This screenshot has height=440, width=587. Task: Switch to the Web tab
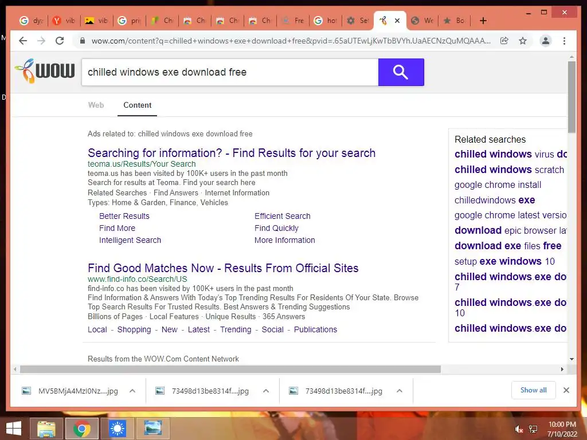tap(96, 105)
